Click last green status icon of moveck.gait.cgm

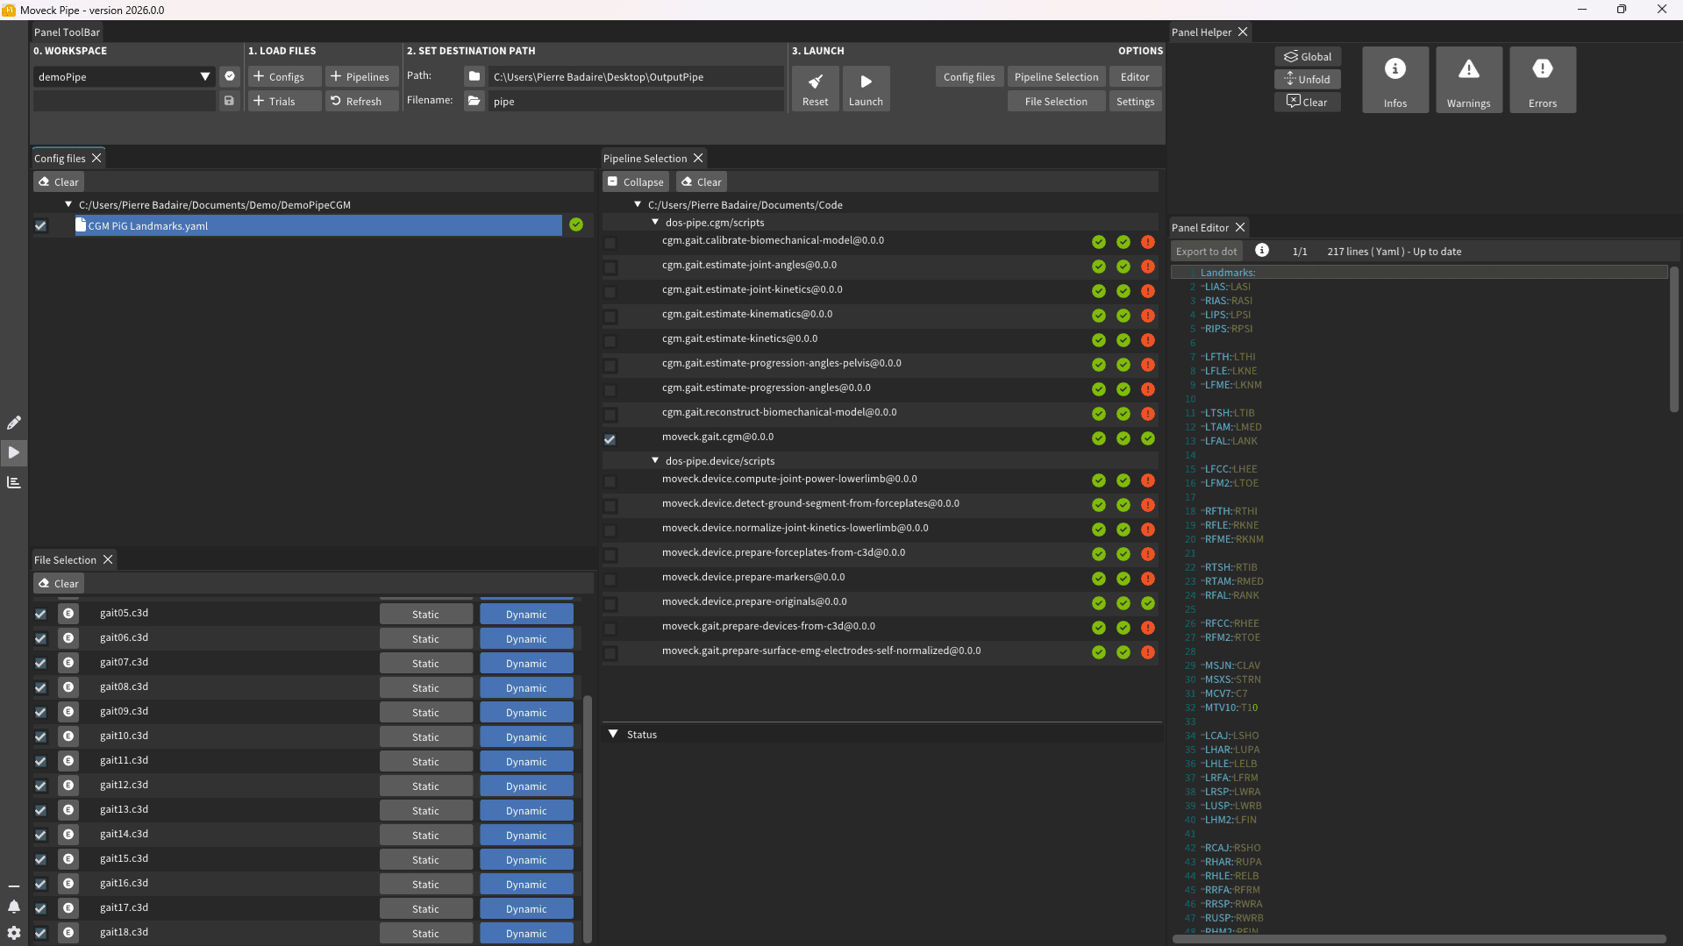point(1148,438)
